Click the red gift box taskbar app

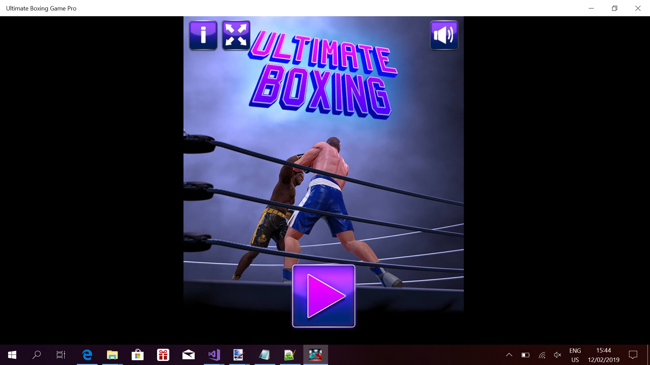(163, 355)
